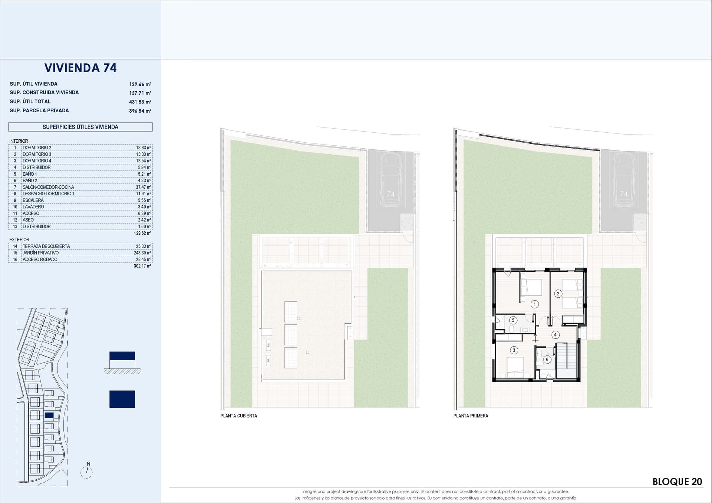This screenshot has height=503, width=712.
Task: Click the Bloque 20 text
Action: point(677,482)
